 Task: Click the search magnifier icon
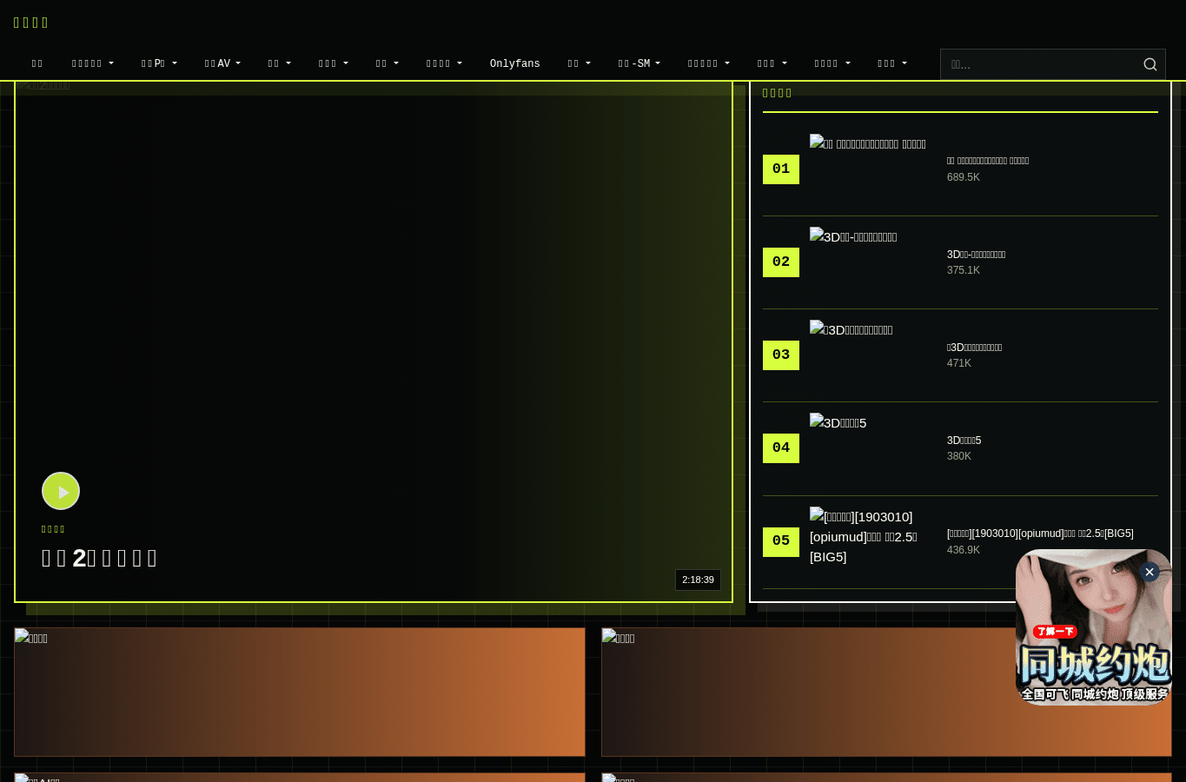click(1150, 64)
